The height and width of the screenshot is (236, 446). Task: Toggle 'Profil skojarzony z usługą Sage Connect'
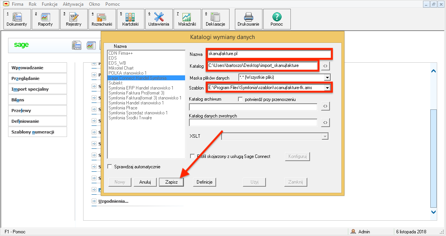tap(193, 156)
